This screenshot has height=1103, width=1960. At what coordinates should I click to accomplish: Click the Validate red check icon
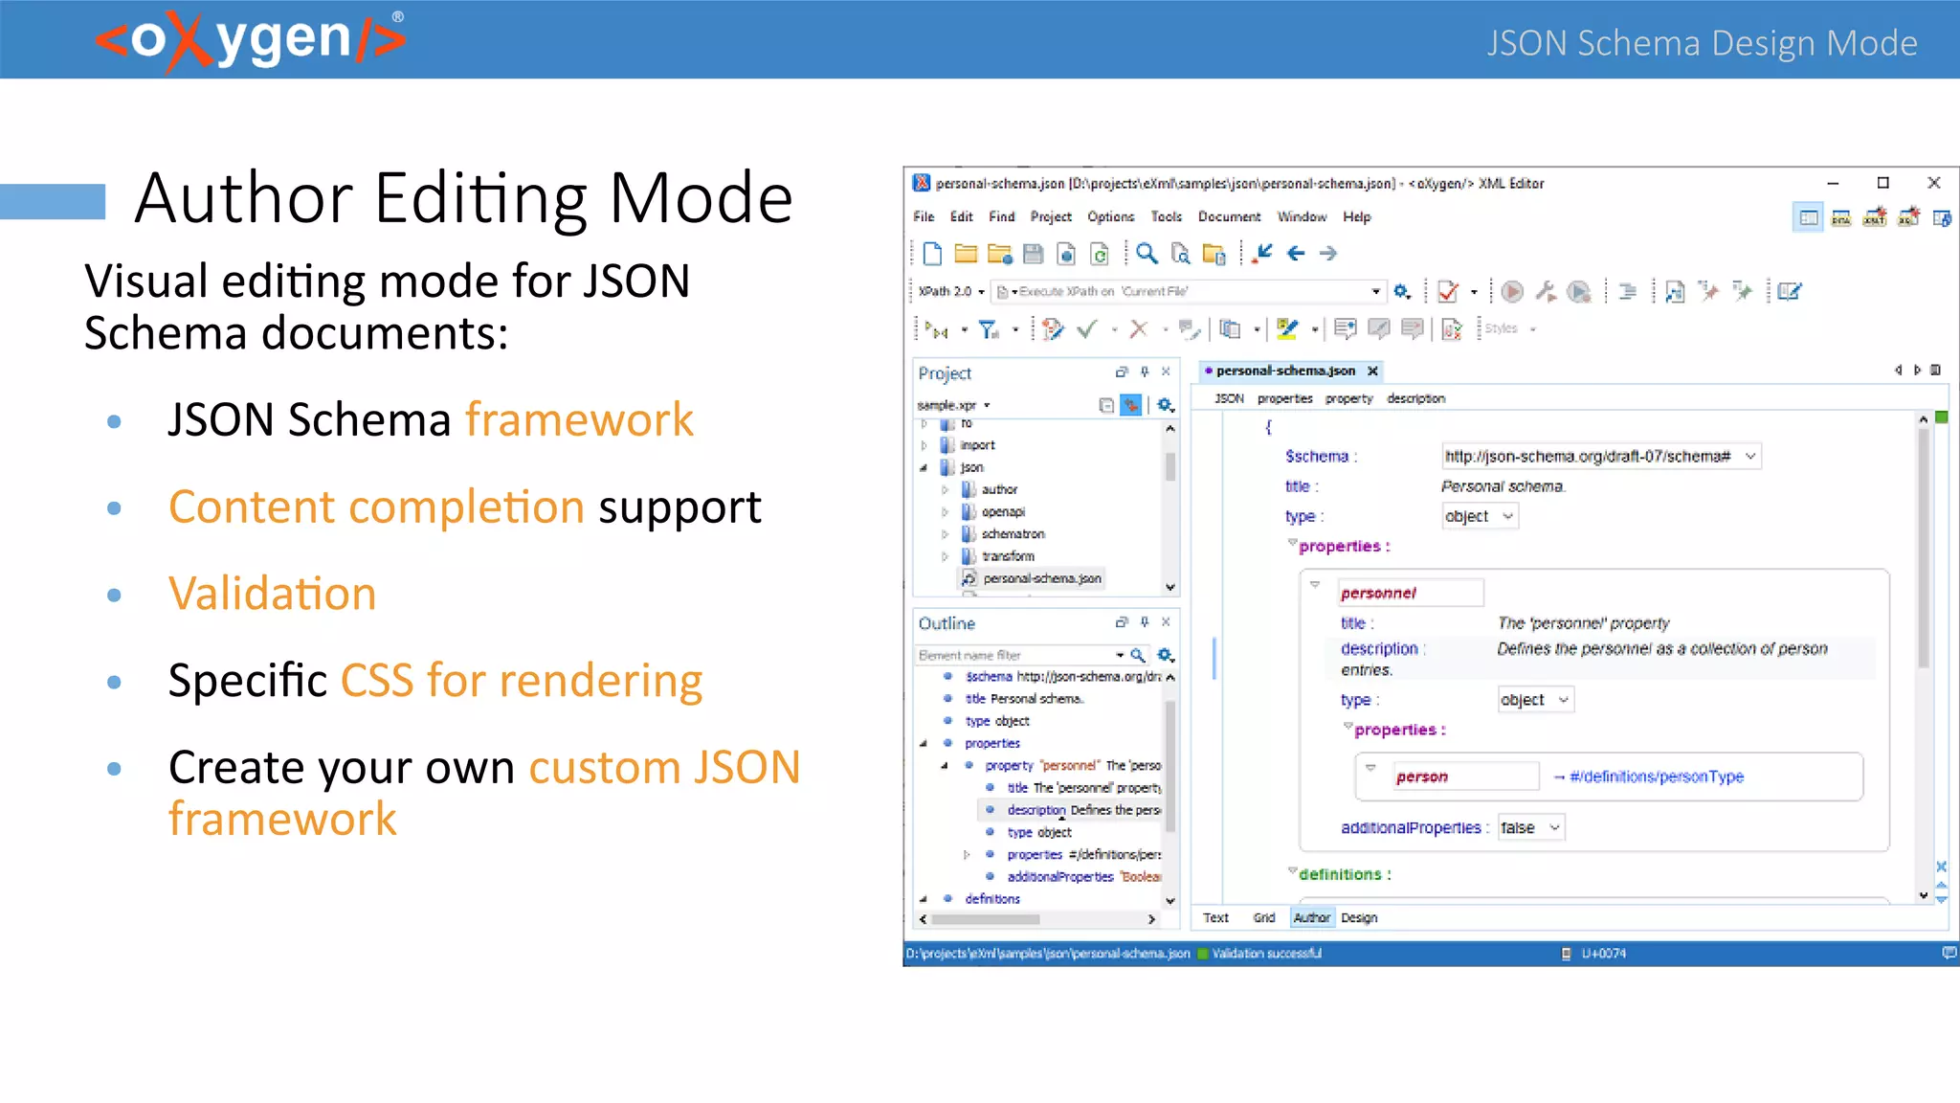coord(1448,291)
